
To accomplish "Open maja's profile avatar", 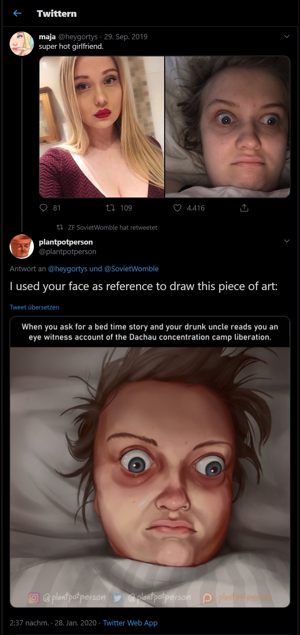I will coord(22,44).
